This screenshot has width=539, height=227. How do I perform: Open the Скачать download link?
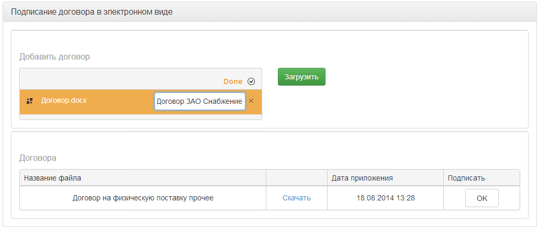297,198
